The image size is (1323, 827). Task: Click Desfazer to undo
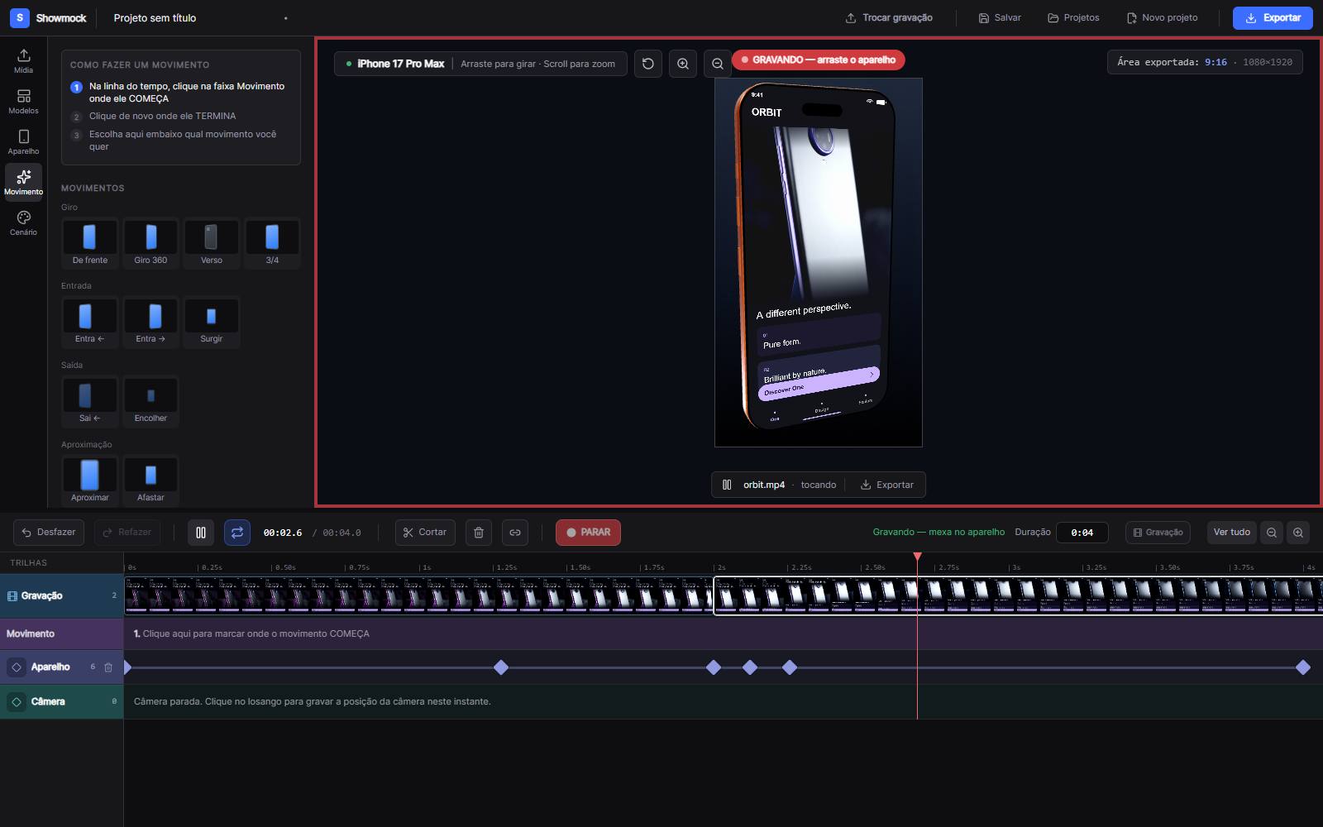[x=49, y=533]
